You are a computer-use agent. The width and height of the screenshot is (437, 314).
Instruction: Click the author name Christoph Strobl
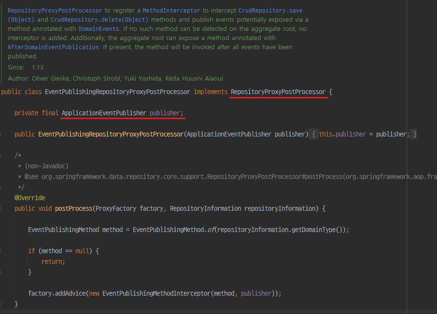coord(97,79)
